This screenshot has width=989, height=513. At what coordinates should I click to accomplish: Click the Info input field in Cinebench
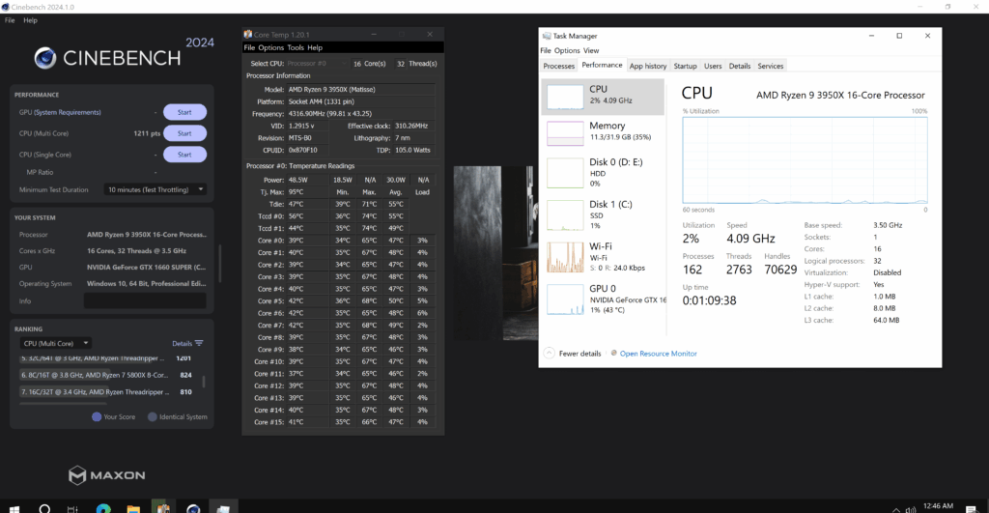[x=145, y=301]
